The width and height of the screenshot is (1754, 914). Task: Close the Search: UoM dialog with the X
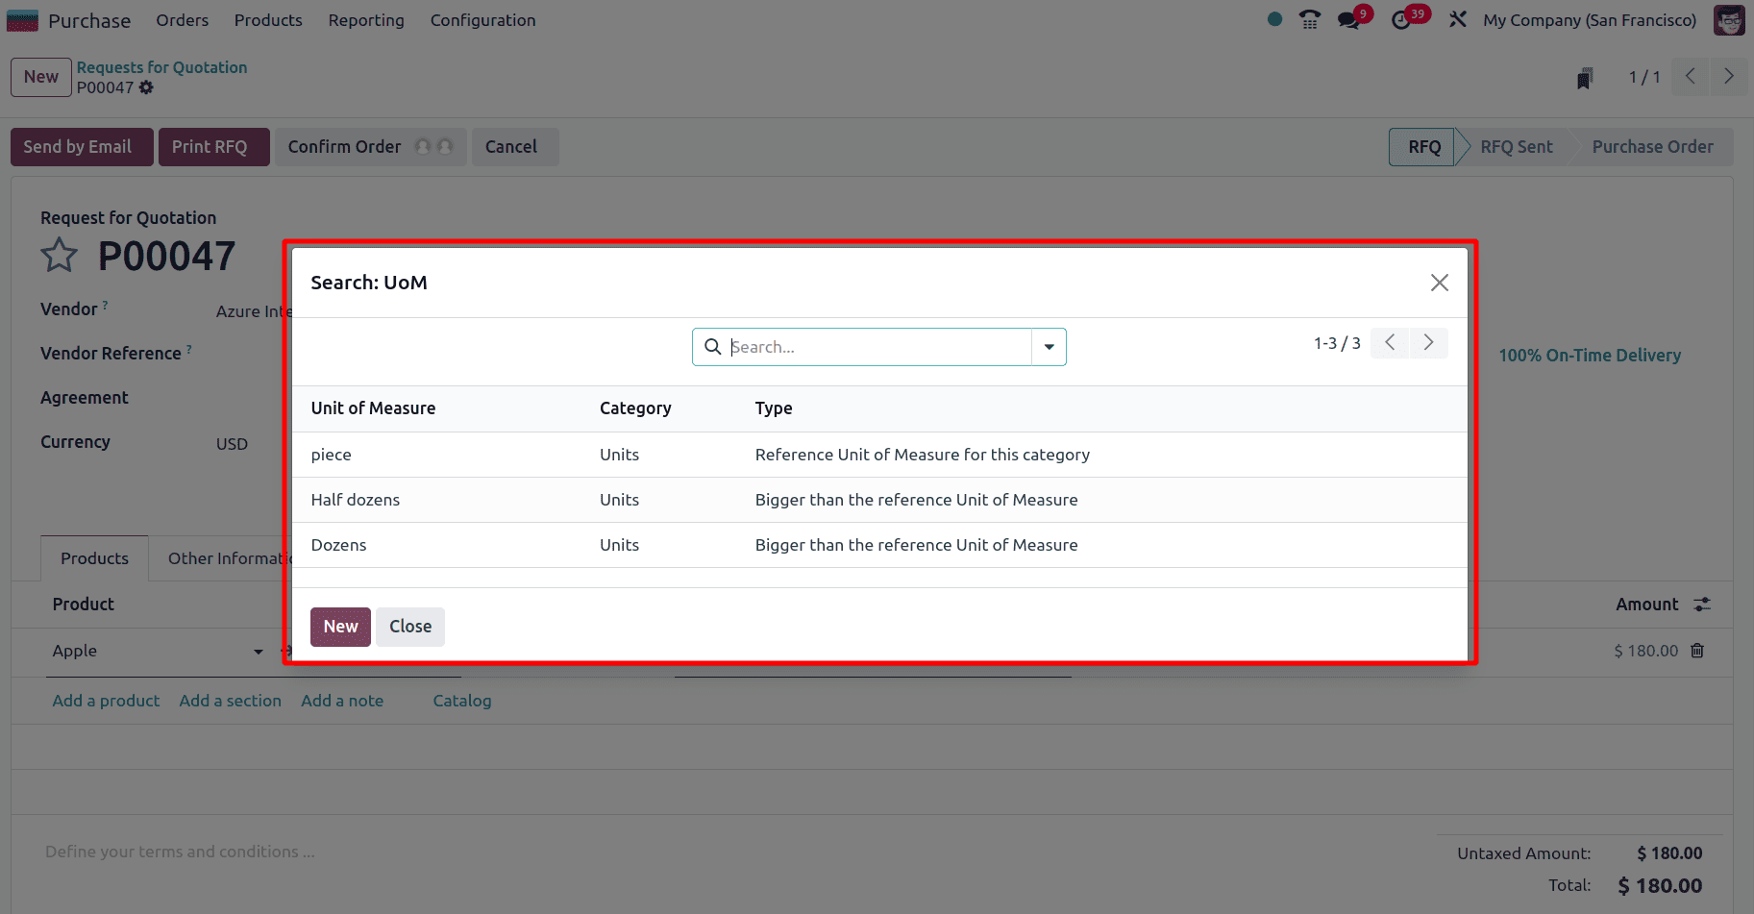coord(1439,283)
